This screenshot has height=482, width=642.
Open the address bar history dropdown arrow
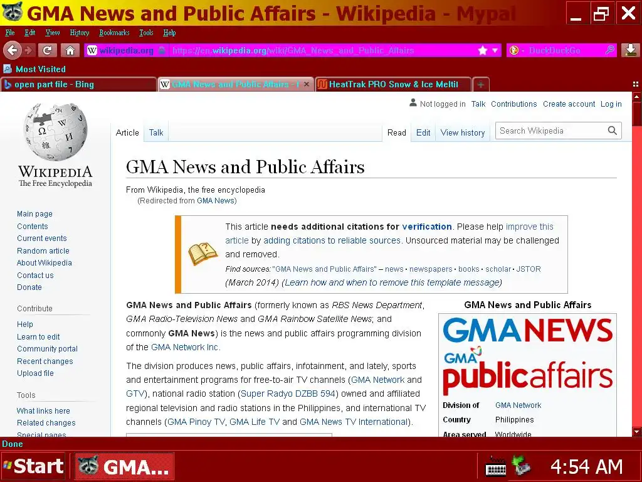(x=495, y=50)
